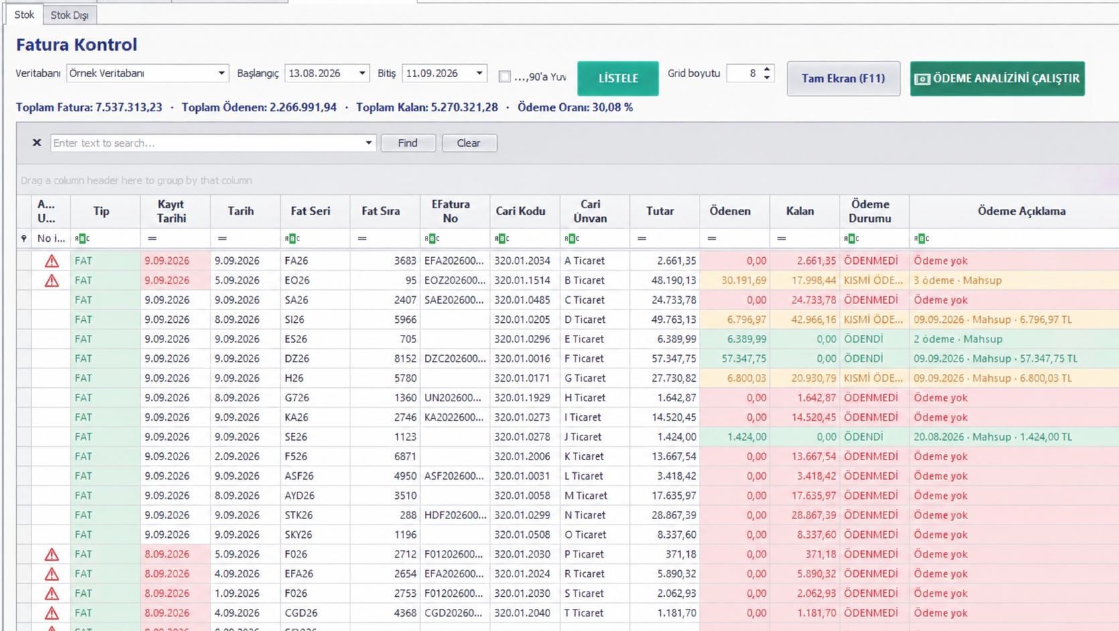
Task: Open the Veritabanı dropdown
Action: 221,73
